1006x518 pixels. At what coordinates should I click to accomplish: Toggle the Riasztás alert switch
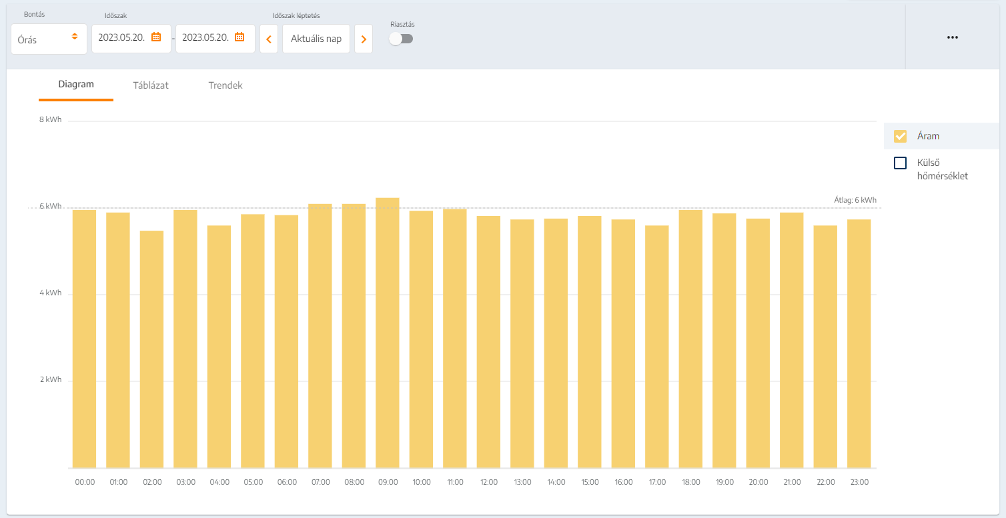click(x=402, y=39)
